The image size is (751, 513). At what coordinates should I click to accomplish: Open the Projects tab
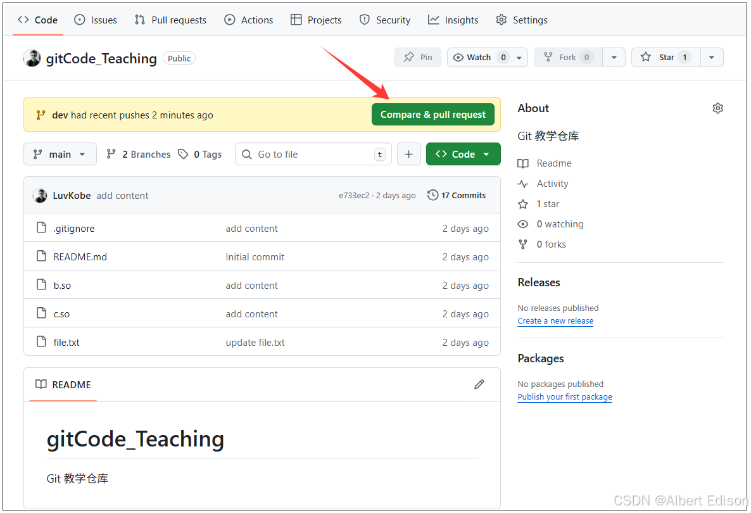click(316, 20)
